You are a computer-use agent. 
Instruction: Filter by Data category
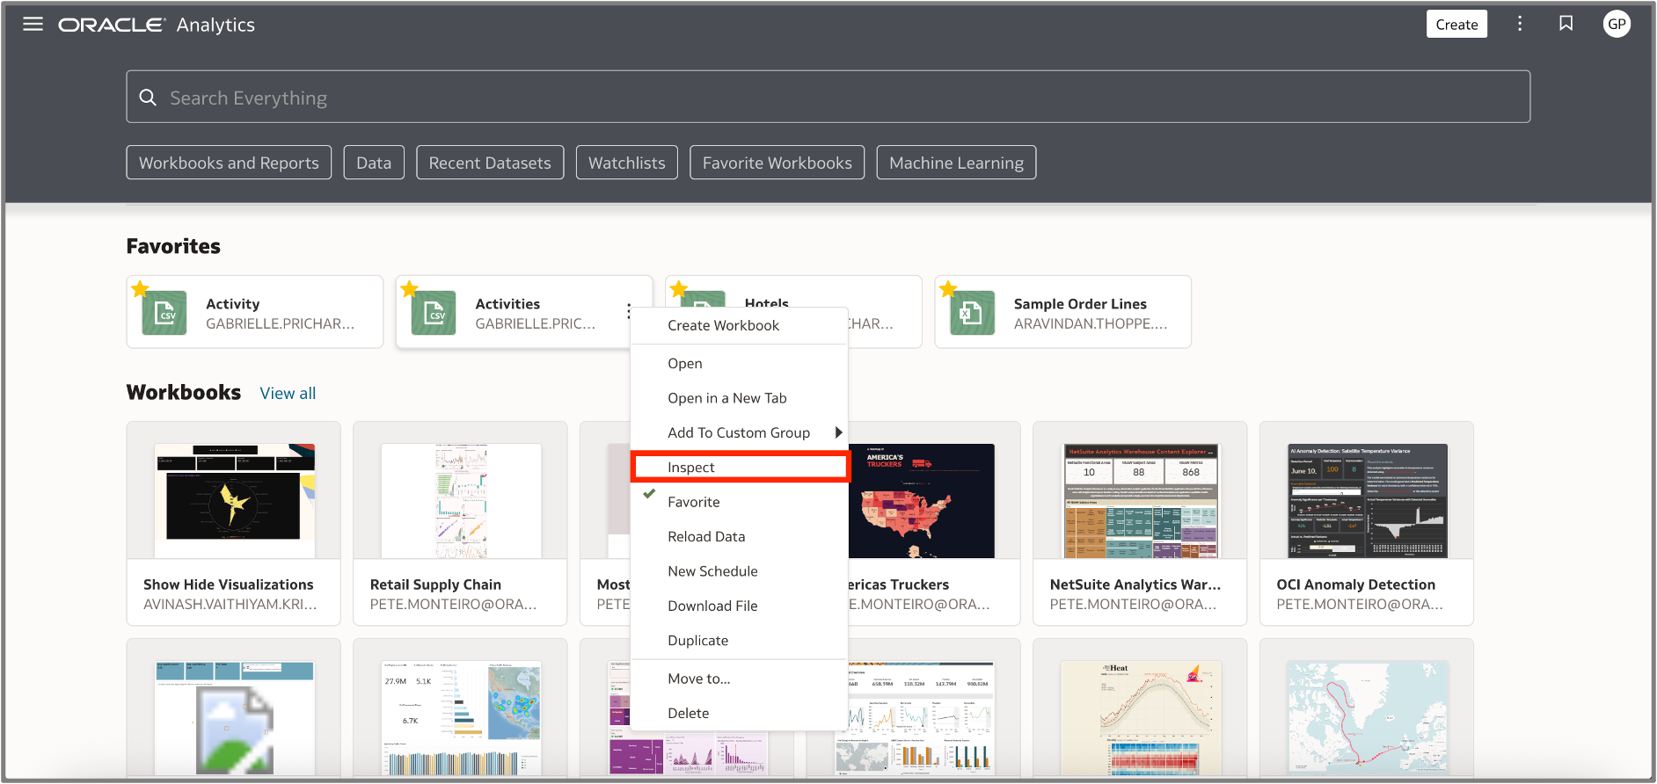374,163
